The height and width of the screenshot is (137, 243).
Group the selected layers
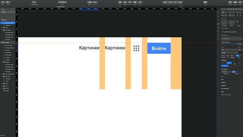[90, 2]
